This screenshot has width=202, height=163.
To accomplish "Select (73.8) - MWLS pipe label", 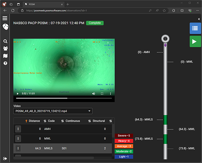I will 144,139.
